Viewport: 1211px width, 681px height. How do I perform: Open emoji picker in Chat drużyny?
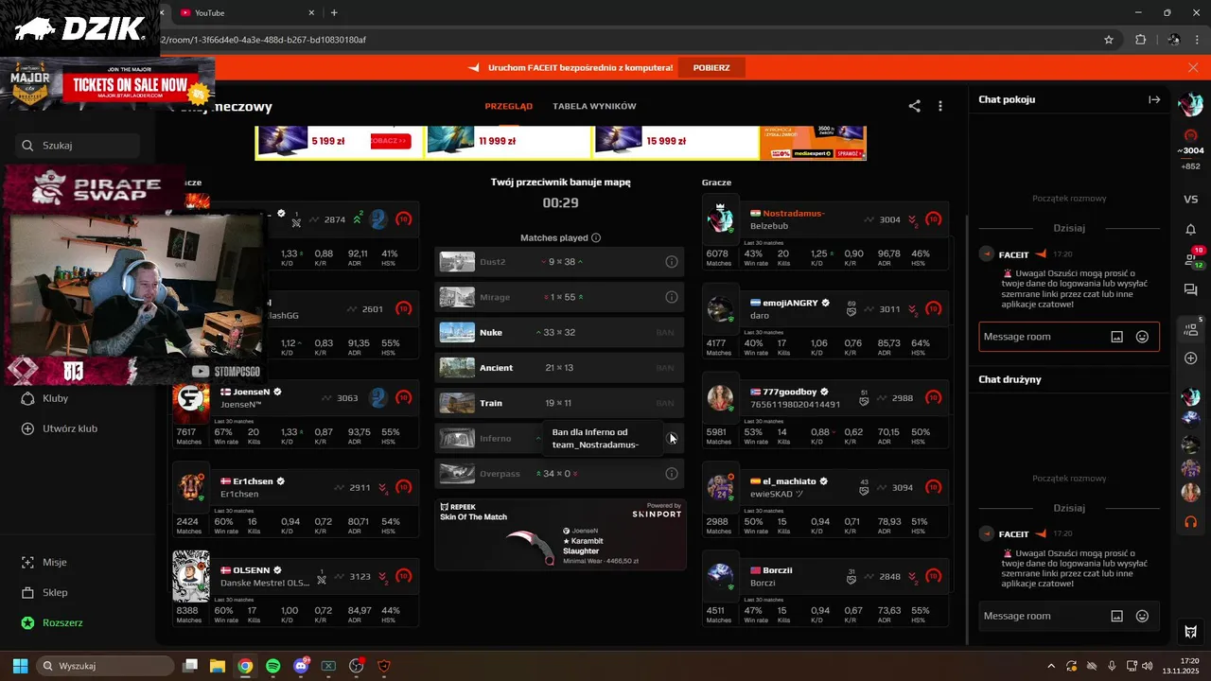click(x=1142, y=616)
